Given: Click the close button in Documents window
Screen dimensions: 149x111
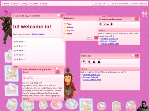Looking at the screenshot, I should click(x=89, y=38).
